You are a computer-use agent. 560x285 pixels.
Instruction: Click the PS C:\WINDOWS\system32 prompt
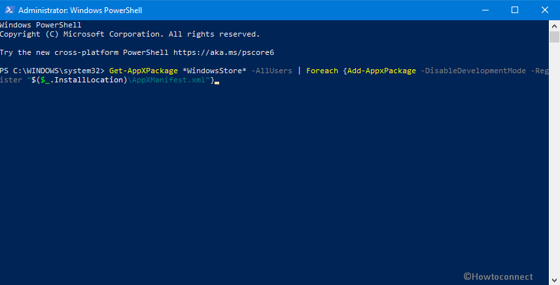pos(52,71)
